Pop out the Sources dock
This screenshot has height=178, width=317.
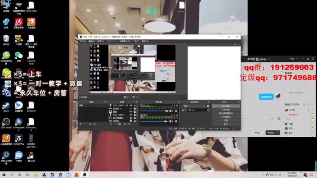[x=136, y=102]
